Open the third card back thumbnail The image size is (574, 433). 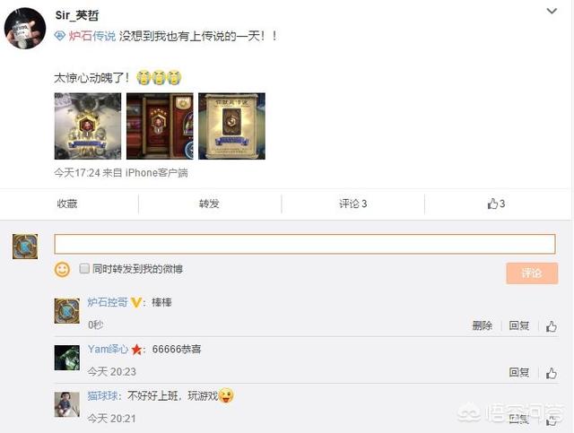click(x=231, y=126)
